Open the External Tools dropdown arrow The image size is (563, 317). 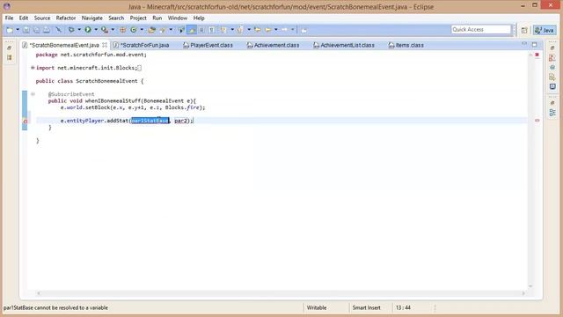(113, 30)
